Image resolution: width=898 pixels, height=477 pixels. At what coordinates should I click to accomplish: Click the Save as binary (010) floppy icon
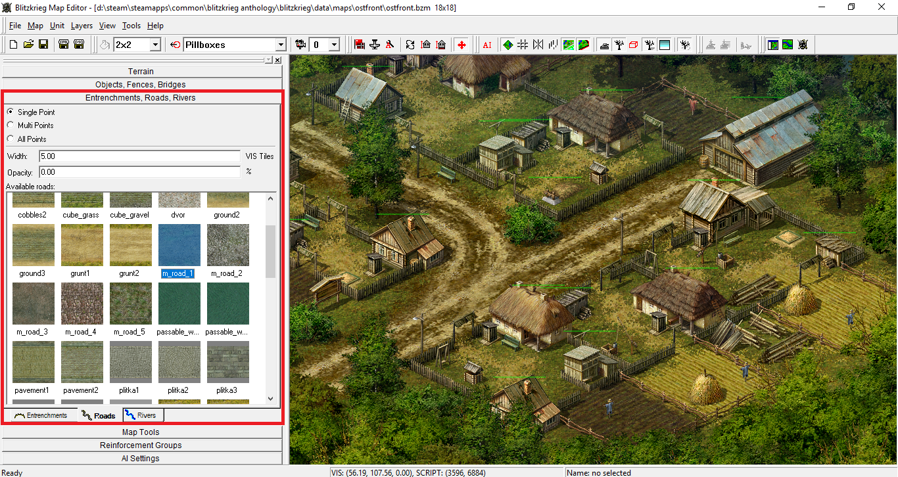79,45
